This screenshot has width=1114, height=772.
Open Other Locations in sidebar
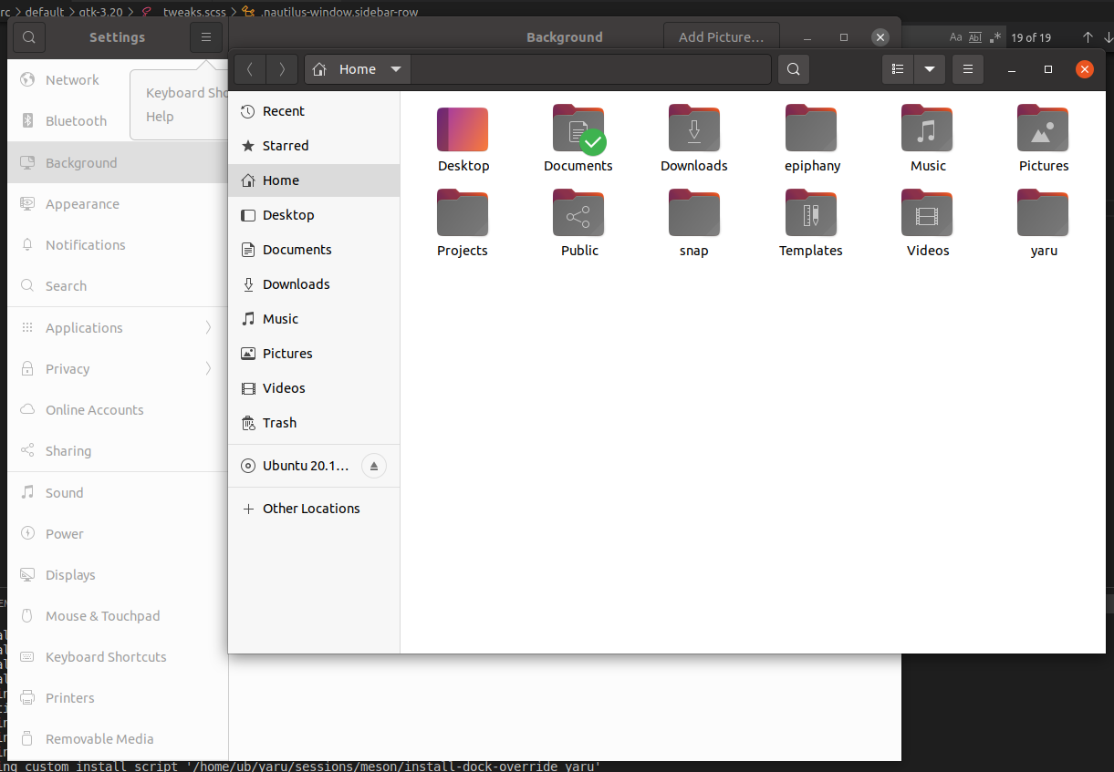coord(314,509)
